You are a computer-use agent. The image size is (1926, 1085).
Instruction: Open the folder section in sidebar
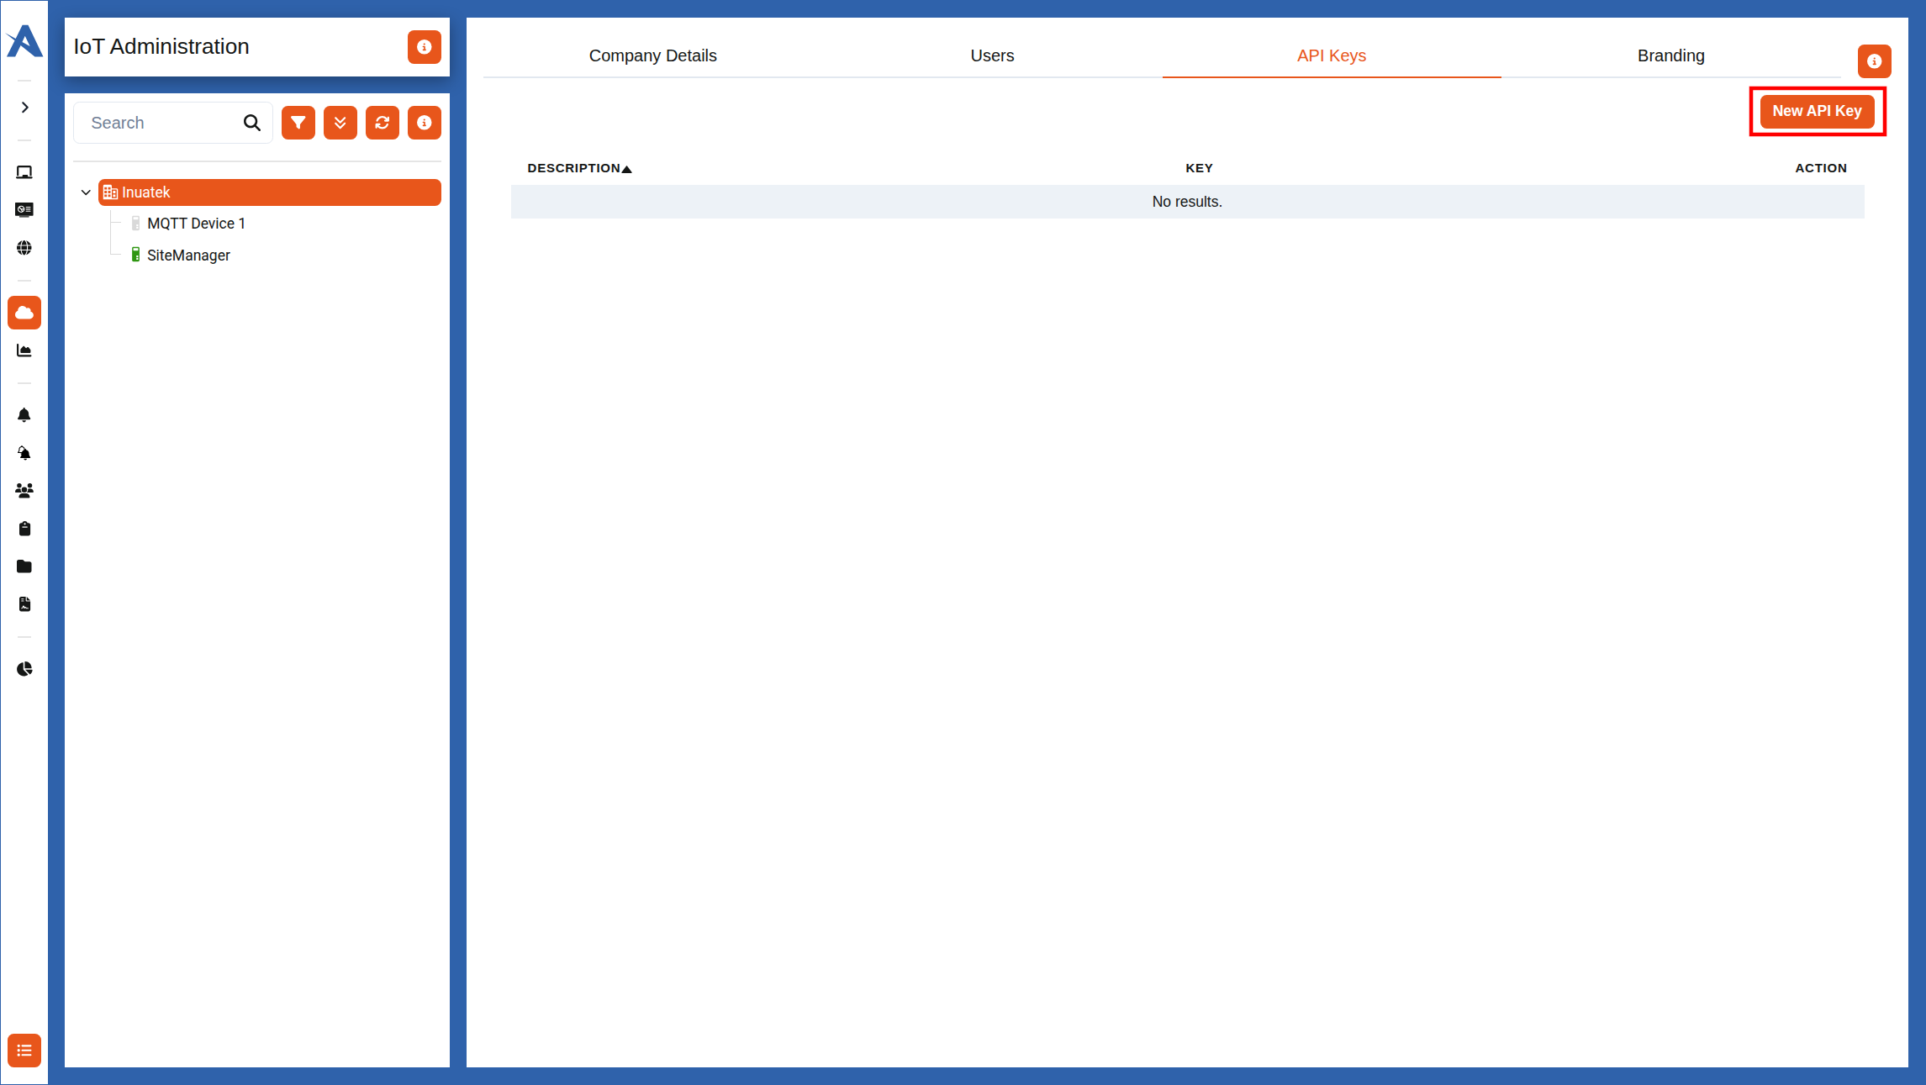coord(24,566)
